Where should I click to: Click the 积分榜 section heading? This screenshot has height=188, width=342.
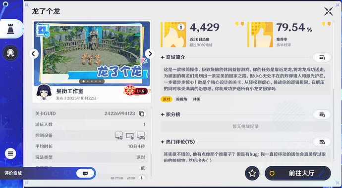pos(173,114)
